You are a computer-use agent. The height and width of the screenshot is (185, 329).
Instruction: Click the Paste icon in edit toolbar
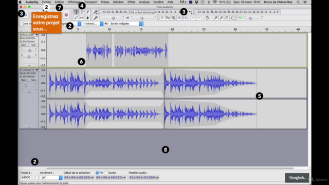[174, 18]
